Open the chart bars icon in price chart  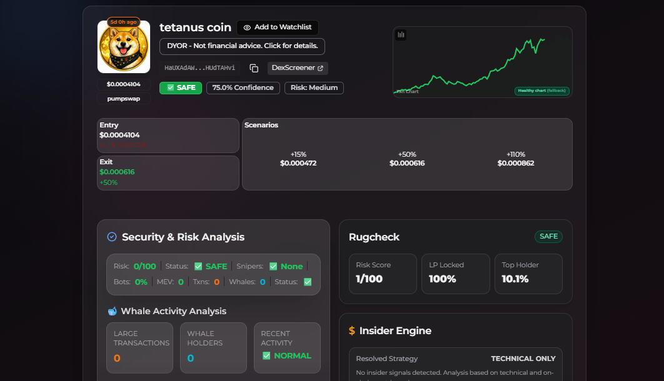pyautogui.click(x=401, y=35)
